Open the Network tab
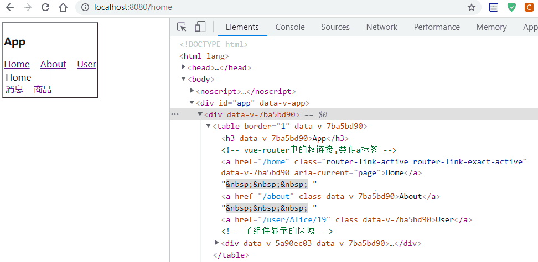The width and height of the screenshot is (538, 262). (381, 27)
